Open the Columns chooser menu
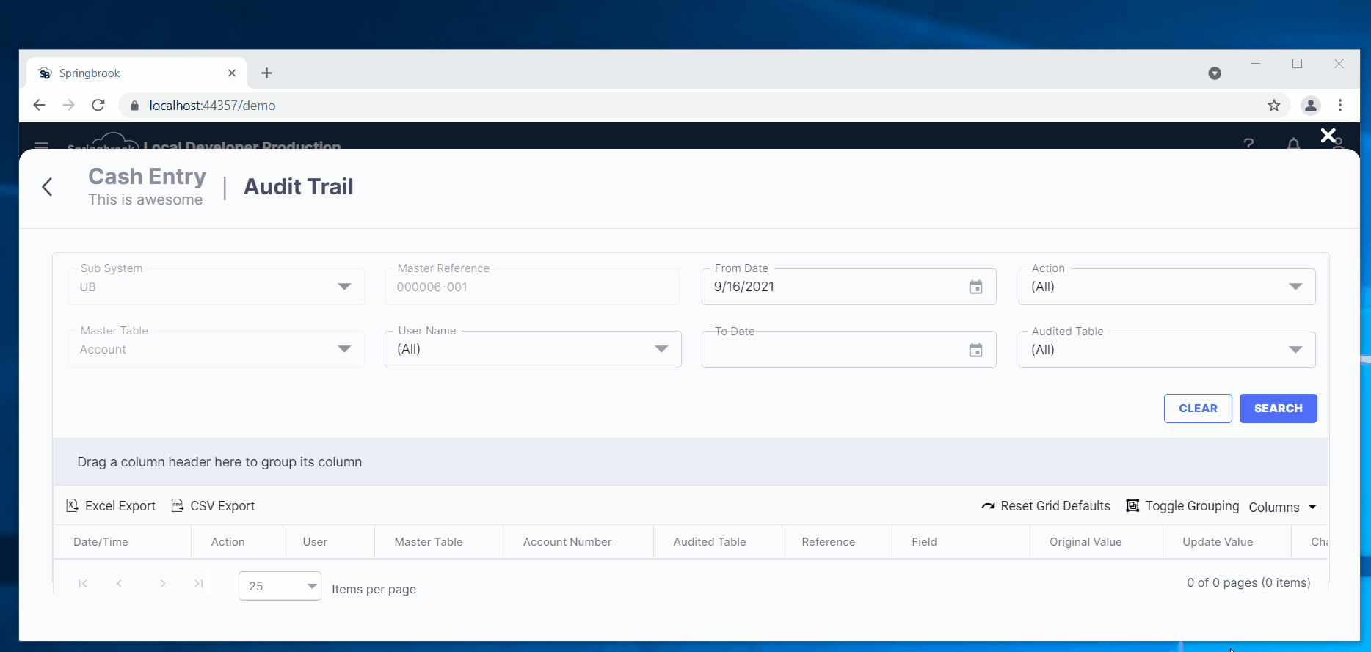1371x652 pixels. (x=1282, y=508)
